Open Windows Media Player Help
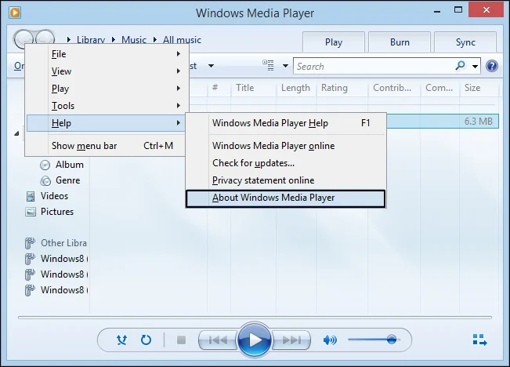 tap(286, 123)
